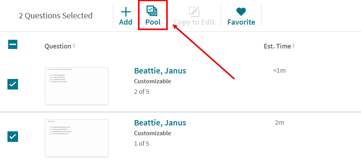Click the Copy to Edit pencil icon
Screen dimensions: 361x163
pos(194,11)
